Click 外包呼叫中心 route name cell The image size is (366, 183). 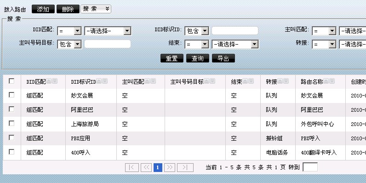[317, 124]
